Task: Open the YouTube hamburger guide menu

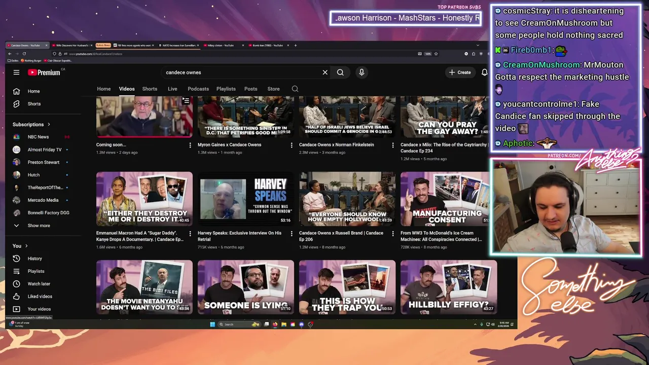Action: [16, 72]
